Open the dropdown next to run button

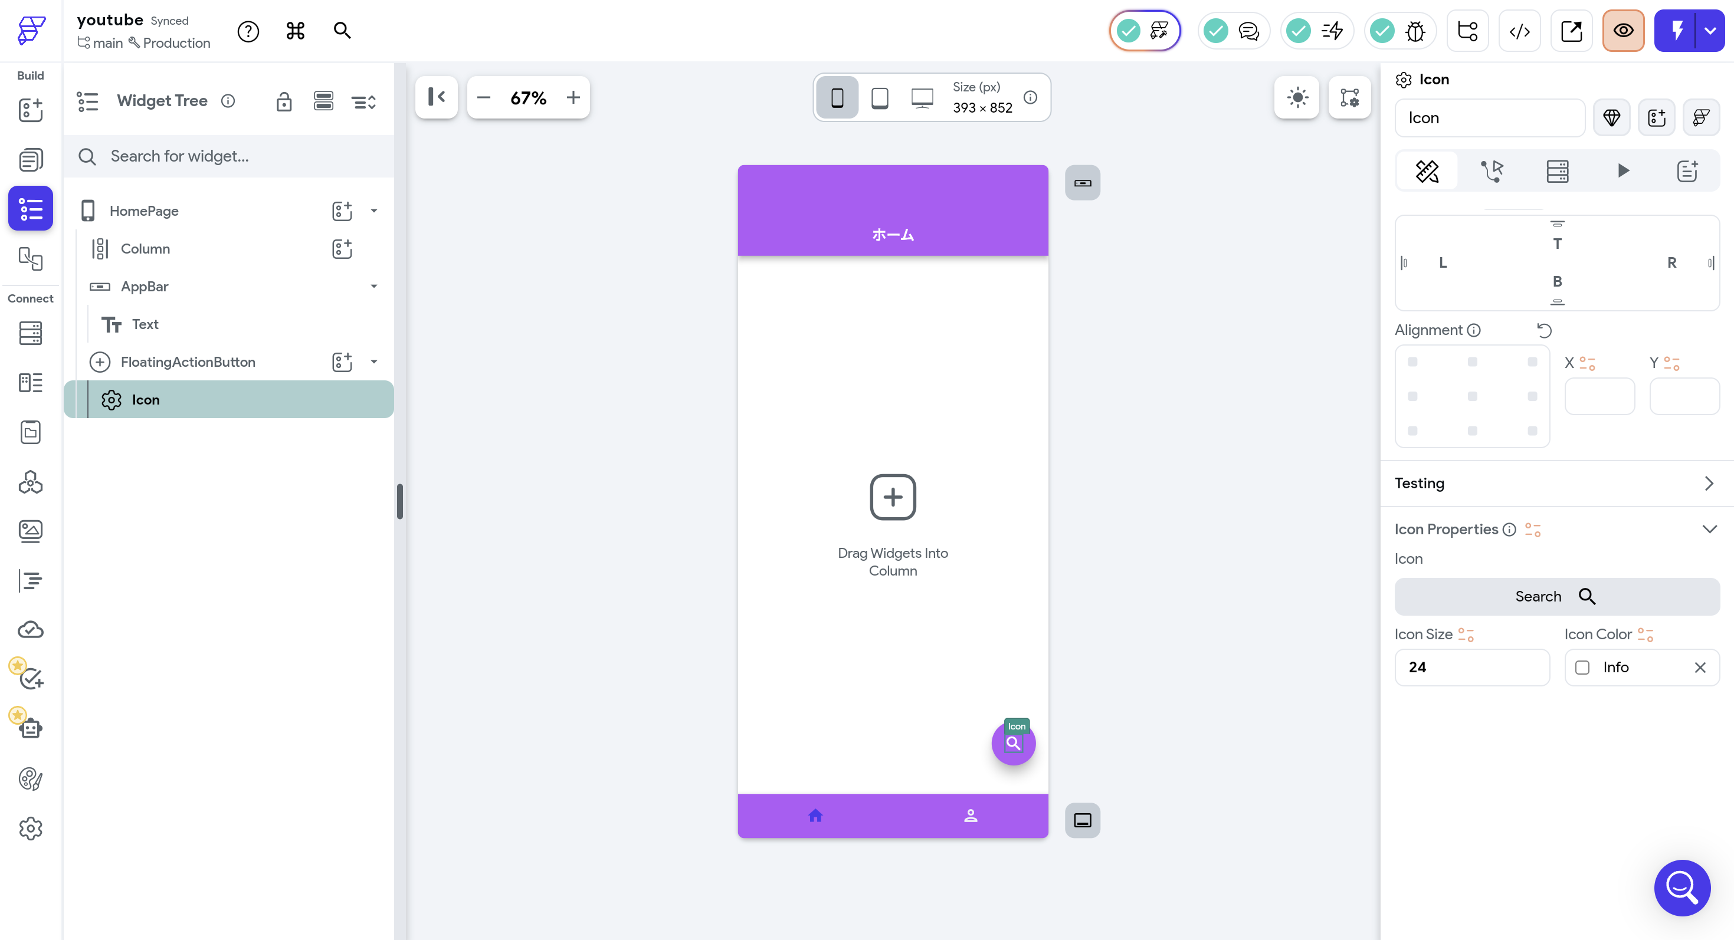[x=1710, y=31]
